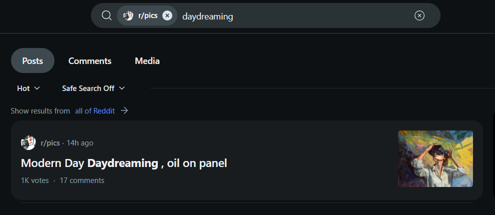Remove the r/pics filter chip
Viewport: 495px width, 215px height.
167,15
